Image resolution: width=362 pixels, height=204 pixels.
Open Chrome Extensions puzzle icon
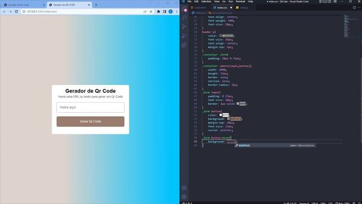coord(158,11)
